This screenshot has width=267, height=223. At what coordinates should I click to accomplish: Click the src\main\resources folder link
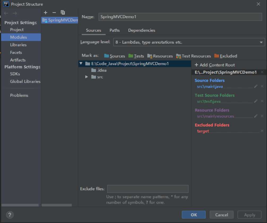pos(215,116)
